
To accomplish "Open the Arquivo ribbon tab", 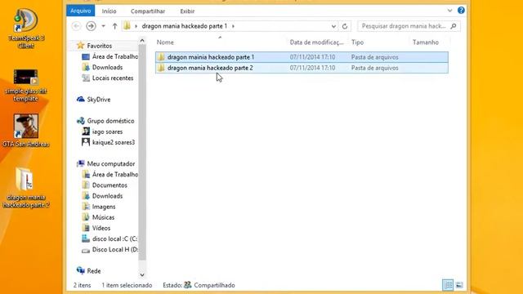I will (80, 11).
